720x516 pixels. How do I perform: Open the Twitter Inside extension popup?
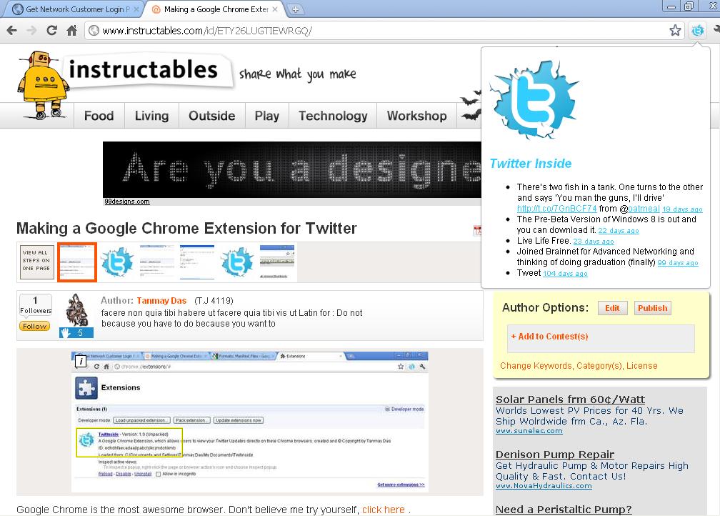coord(698,31)
